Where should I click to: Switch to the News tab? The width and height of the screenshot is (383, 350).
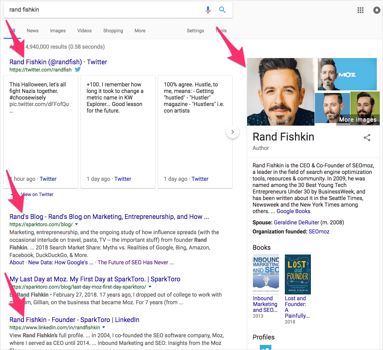pos(33,30)
